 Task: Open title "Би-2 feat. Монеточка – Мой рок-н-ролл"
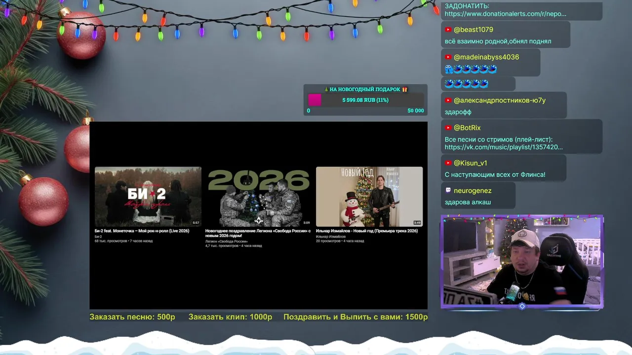(142, 231)
